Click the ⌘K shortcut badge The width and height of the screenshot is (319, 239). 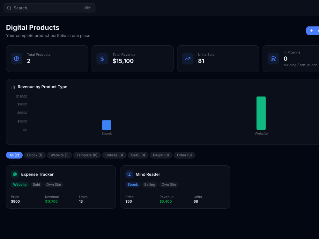coord(88,8)
